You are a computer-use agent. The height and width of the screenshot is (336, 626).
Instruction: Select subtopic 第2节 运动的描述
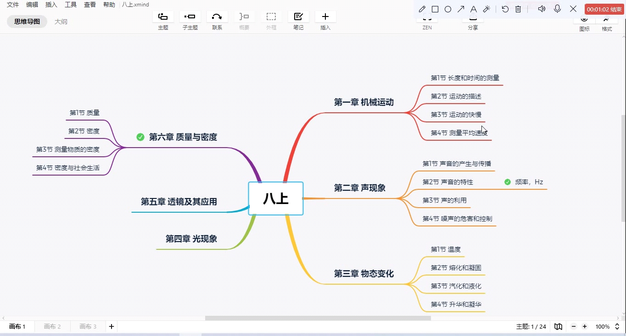click(x=456, y=96)
